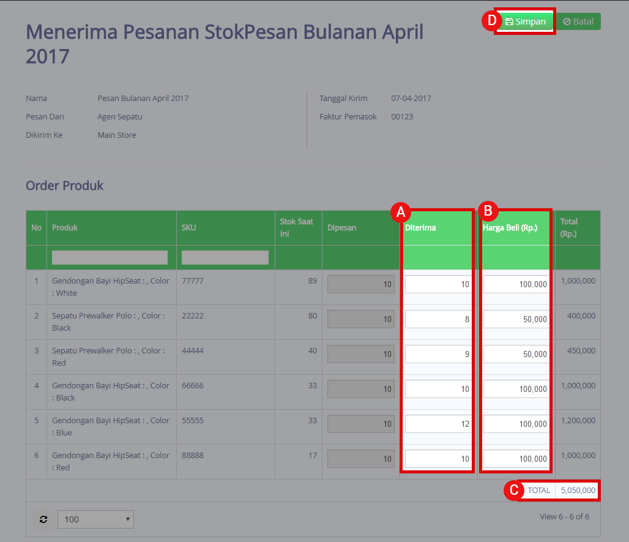Click the Simpan save button
Screen dimensions: 629x542
[x=526, y=21]
